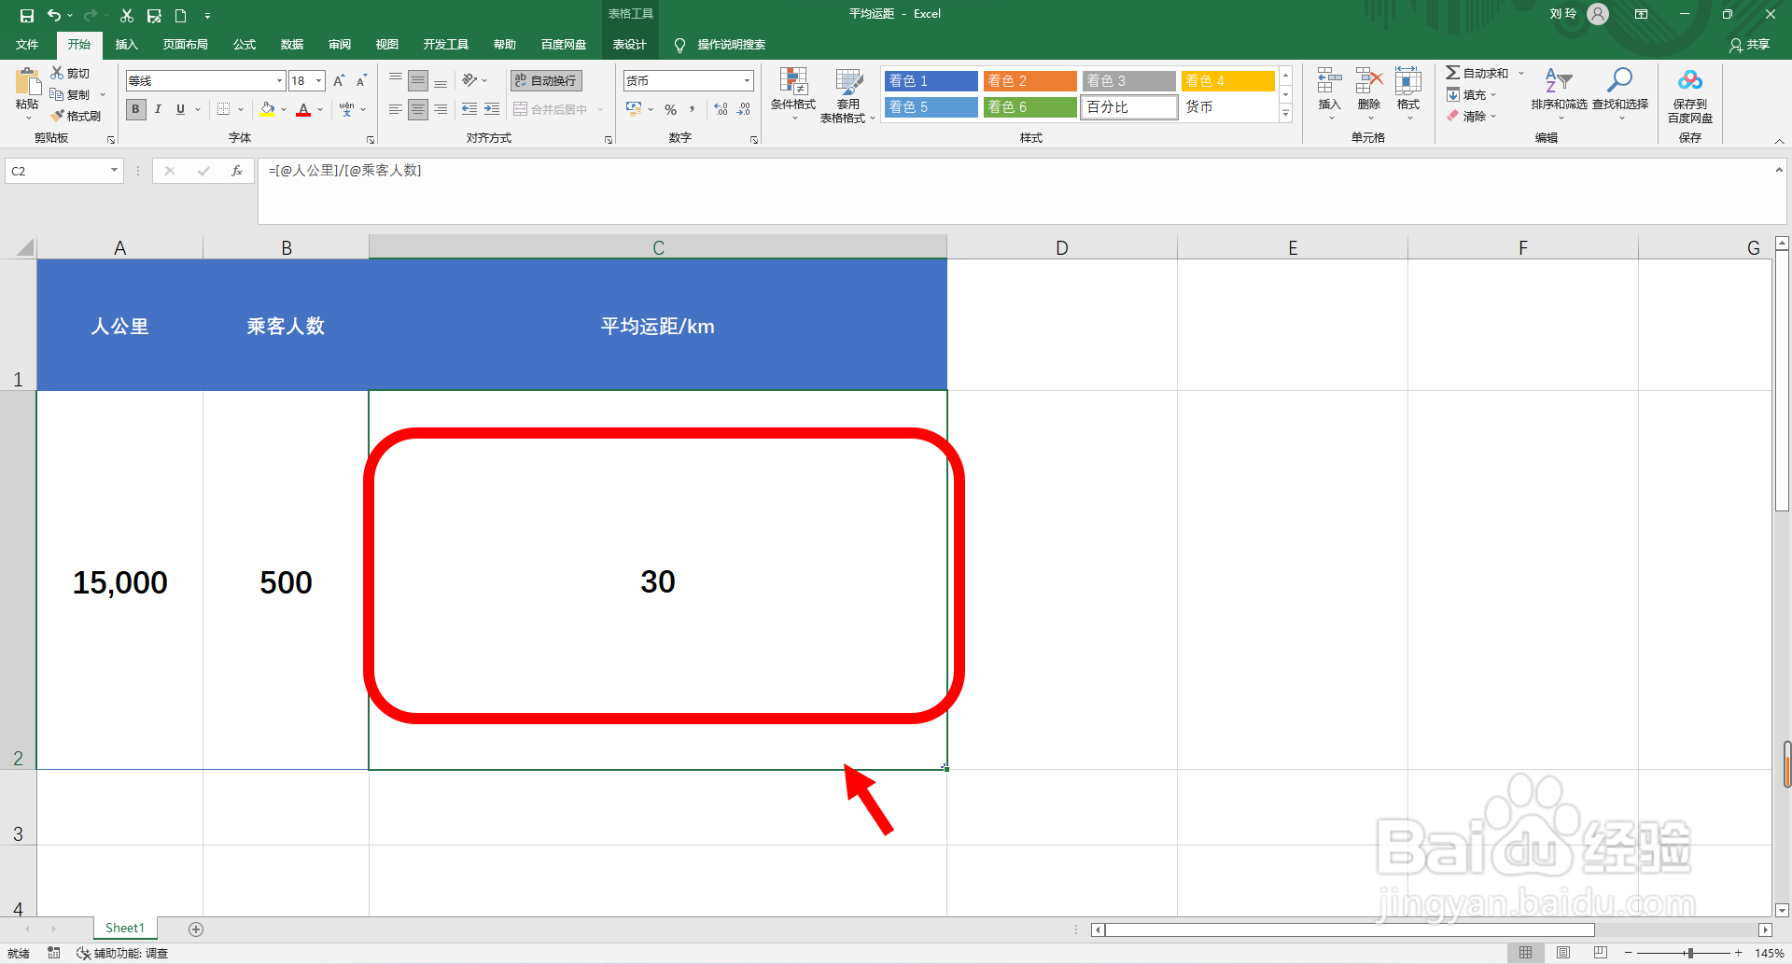Apply red font color A
This screenshot has height=964, width=1792.
(303, 109)
